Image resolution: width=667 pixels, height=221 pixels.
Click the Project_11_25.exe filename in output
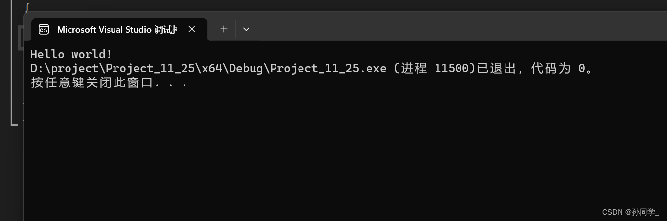pos(328,68)
